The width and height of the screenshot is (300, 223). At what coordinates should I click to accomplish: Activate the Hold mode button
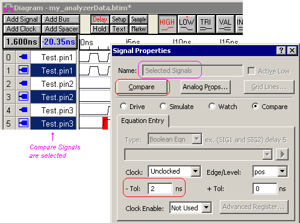100,29
